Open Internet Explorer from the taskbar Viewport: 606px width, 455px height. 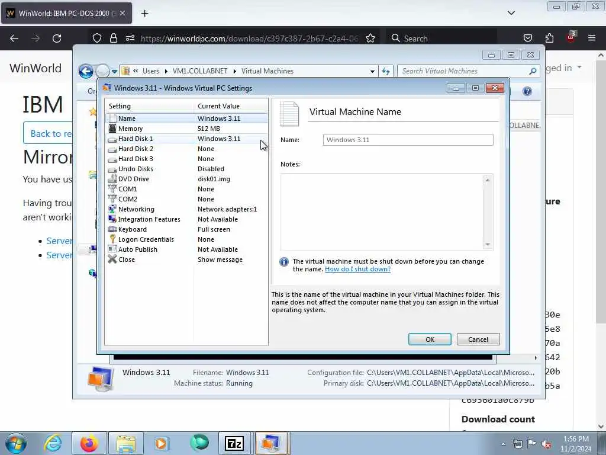tap(53, 443)
